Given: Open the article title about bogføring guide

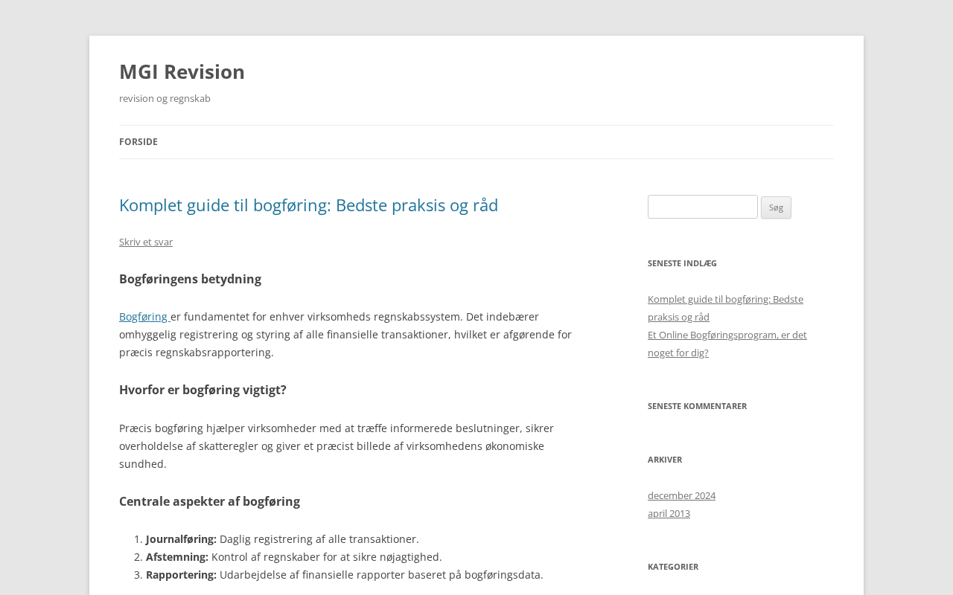Looking at the screenshot, I should pos(308,205).
